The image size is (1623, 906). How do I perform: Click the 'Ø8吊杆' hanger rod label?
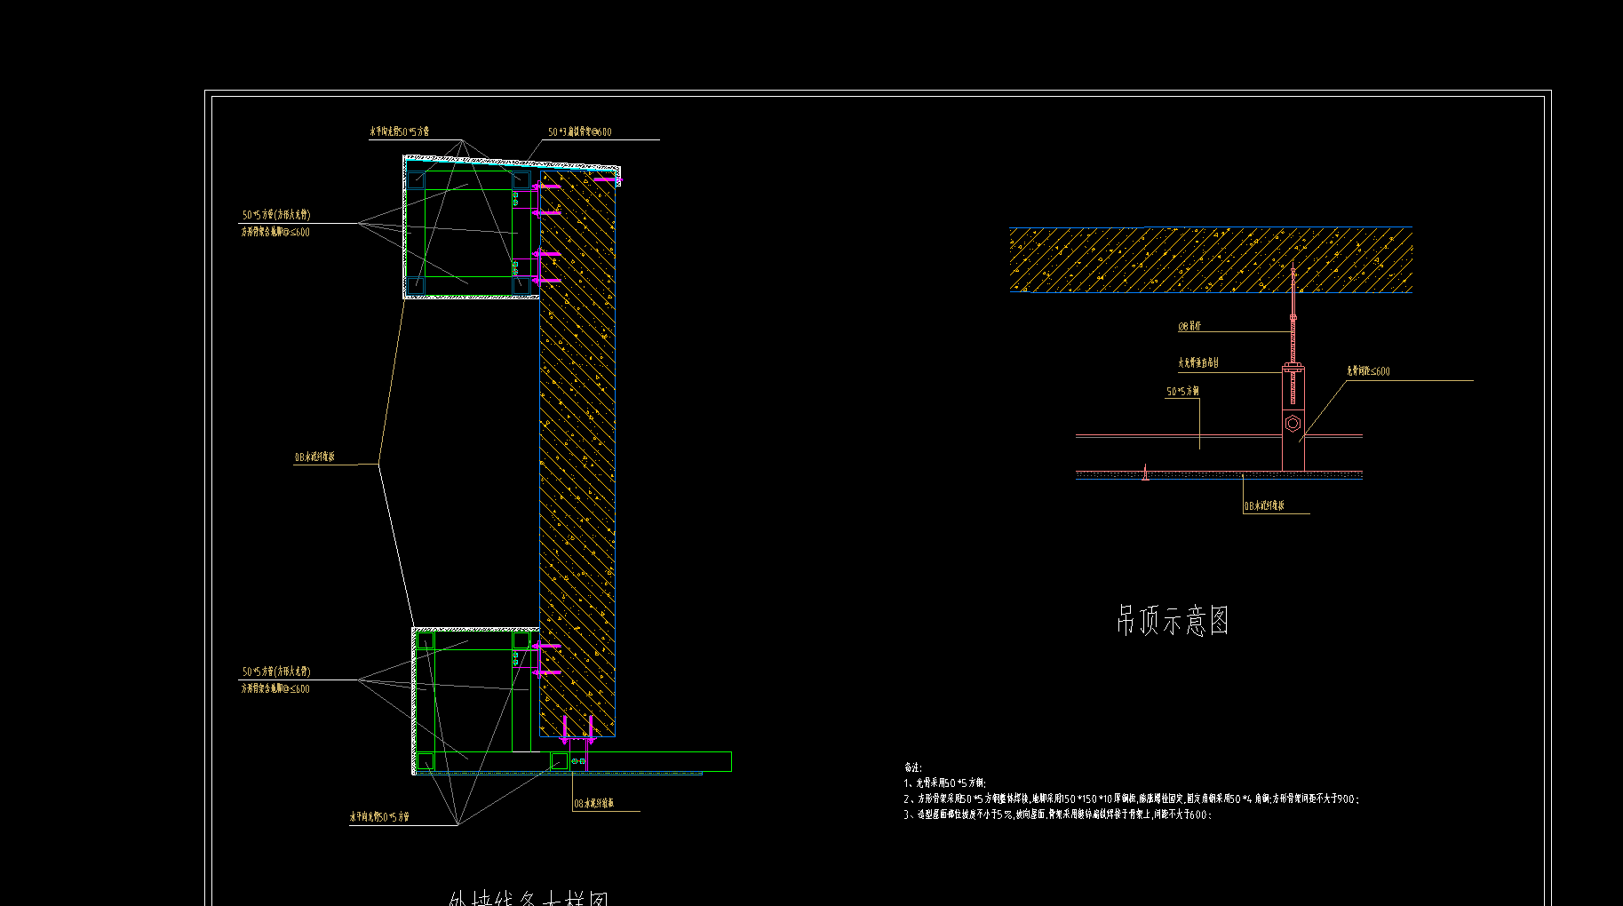(1189, 326)
